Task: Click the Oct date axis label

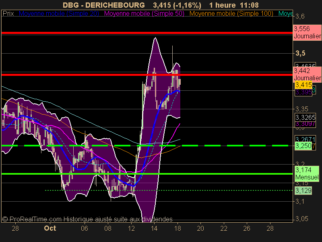Action: [50, 228]
